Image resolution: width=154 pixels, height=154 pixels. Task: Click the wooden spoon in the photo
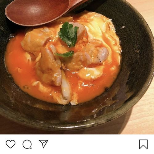(x=37, y=12)
